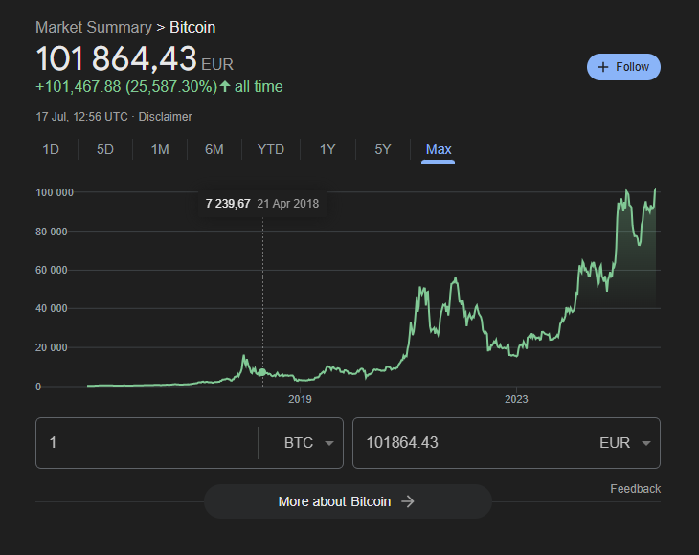Open More about Bitcoin
The width and height of the screenshot is (699, 555).
coord(348,501)
